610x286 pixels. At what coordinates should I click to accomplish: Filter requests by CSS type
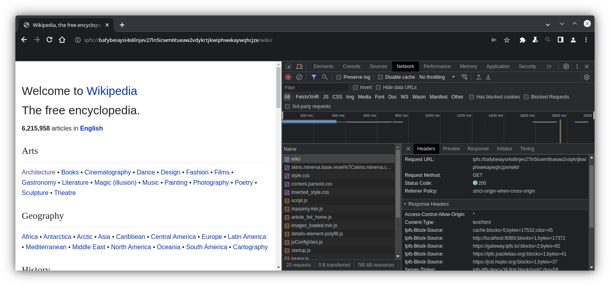click(337, 97)
